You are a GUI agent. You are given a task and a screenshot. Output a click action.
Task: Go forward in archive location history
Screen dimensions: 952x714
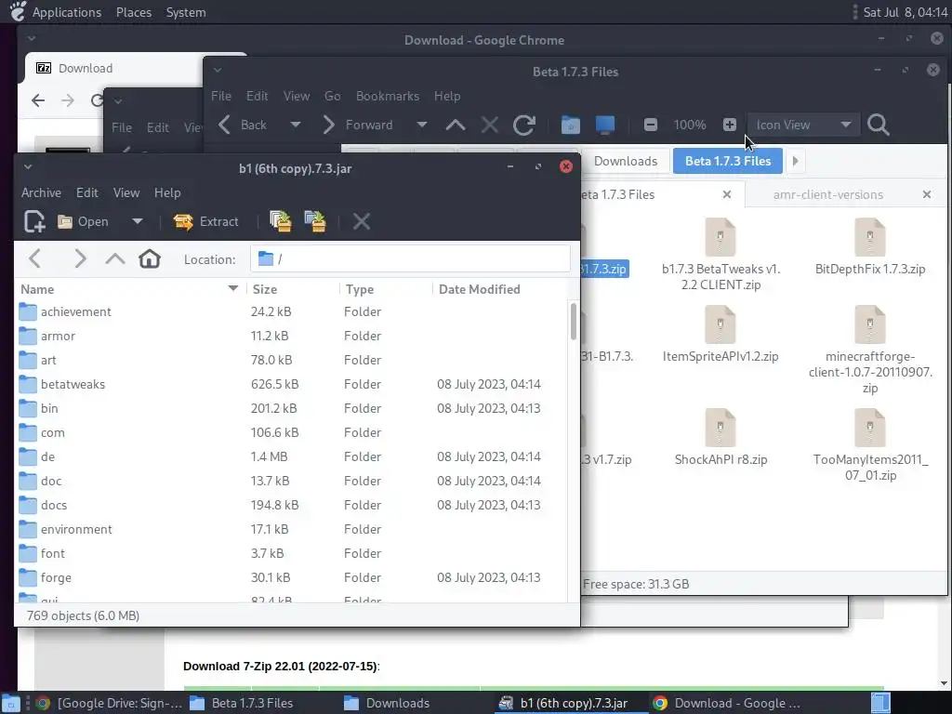coord(80,258)
